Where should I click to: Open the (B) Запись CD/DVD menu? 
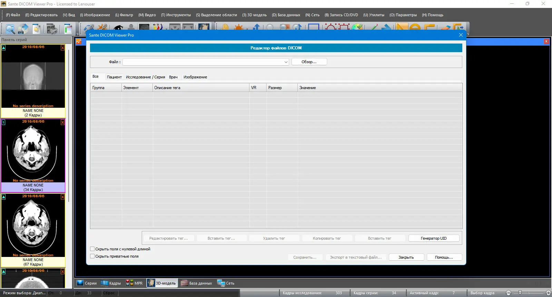coord(342,15)
